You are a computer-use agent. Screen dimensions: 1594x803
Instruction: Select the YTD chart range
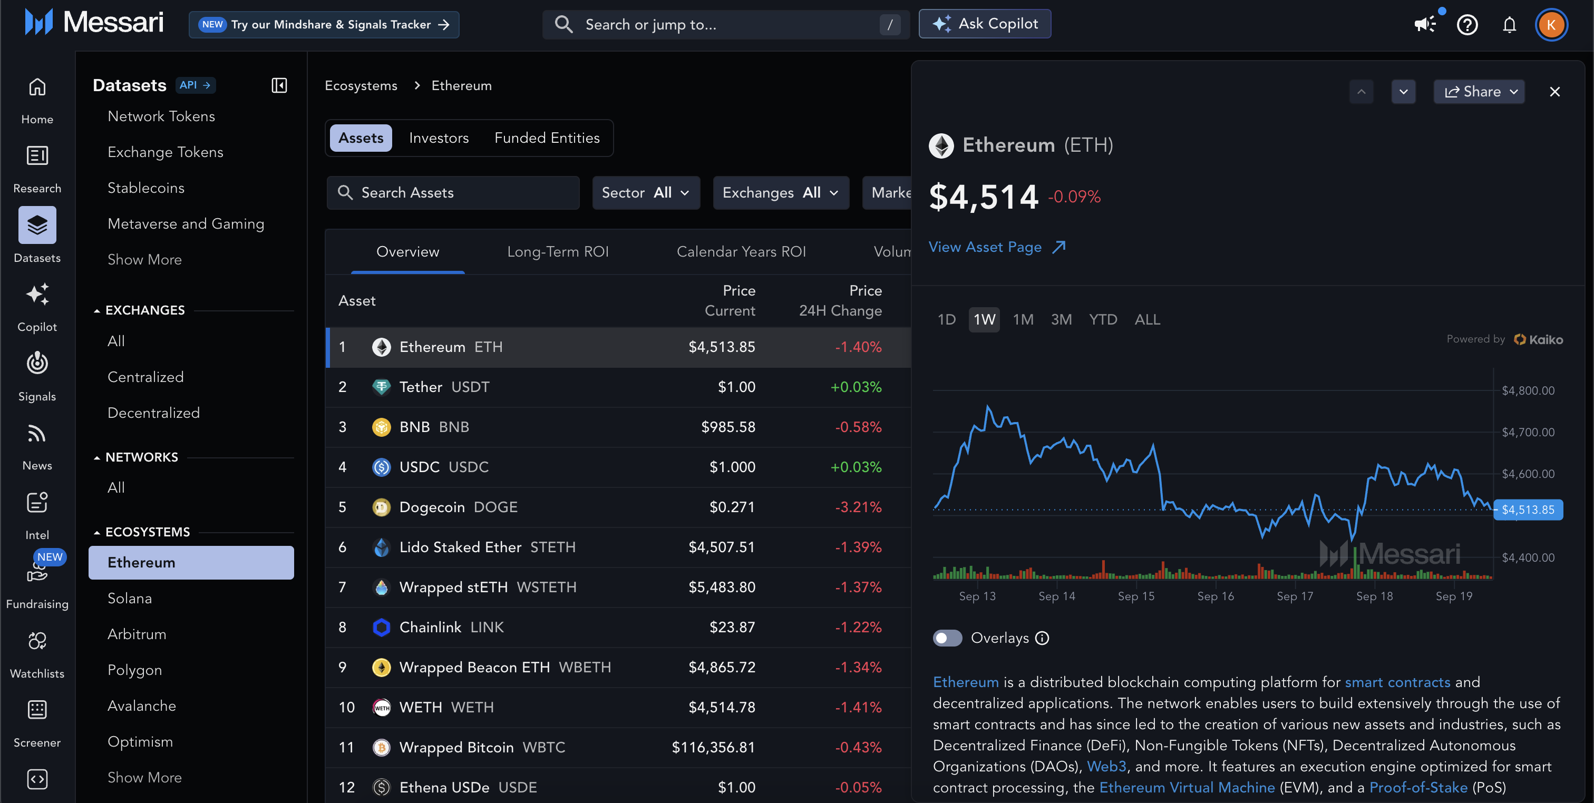pos(1103,319)
